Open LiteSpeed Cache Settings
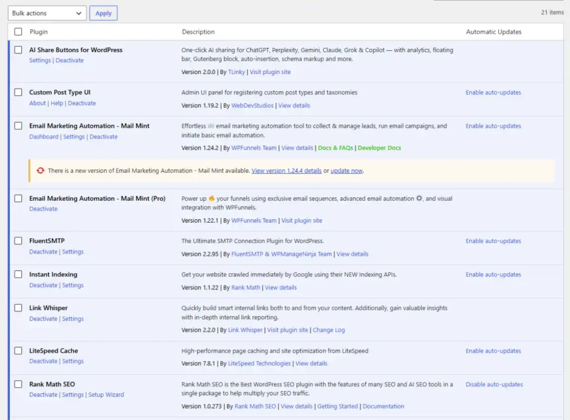The width and height of the screenshot is (570, 420). (x=73, y=361)
